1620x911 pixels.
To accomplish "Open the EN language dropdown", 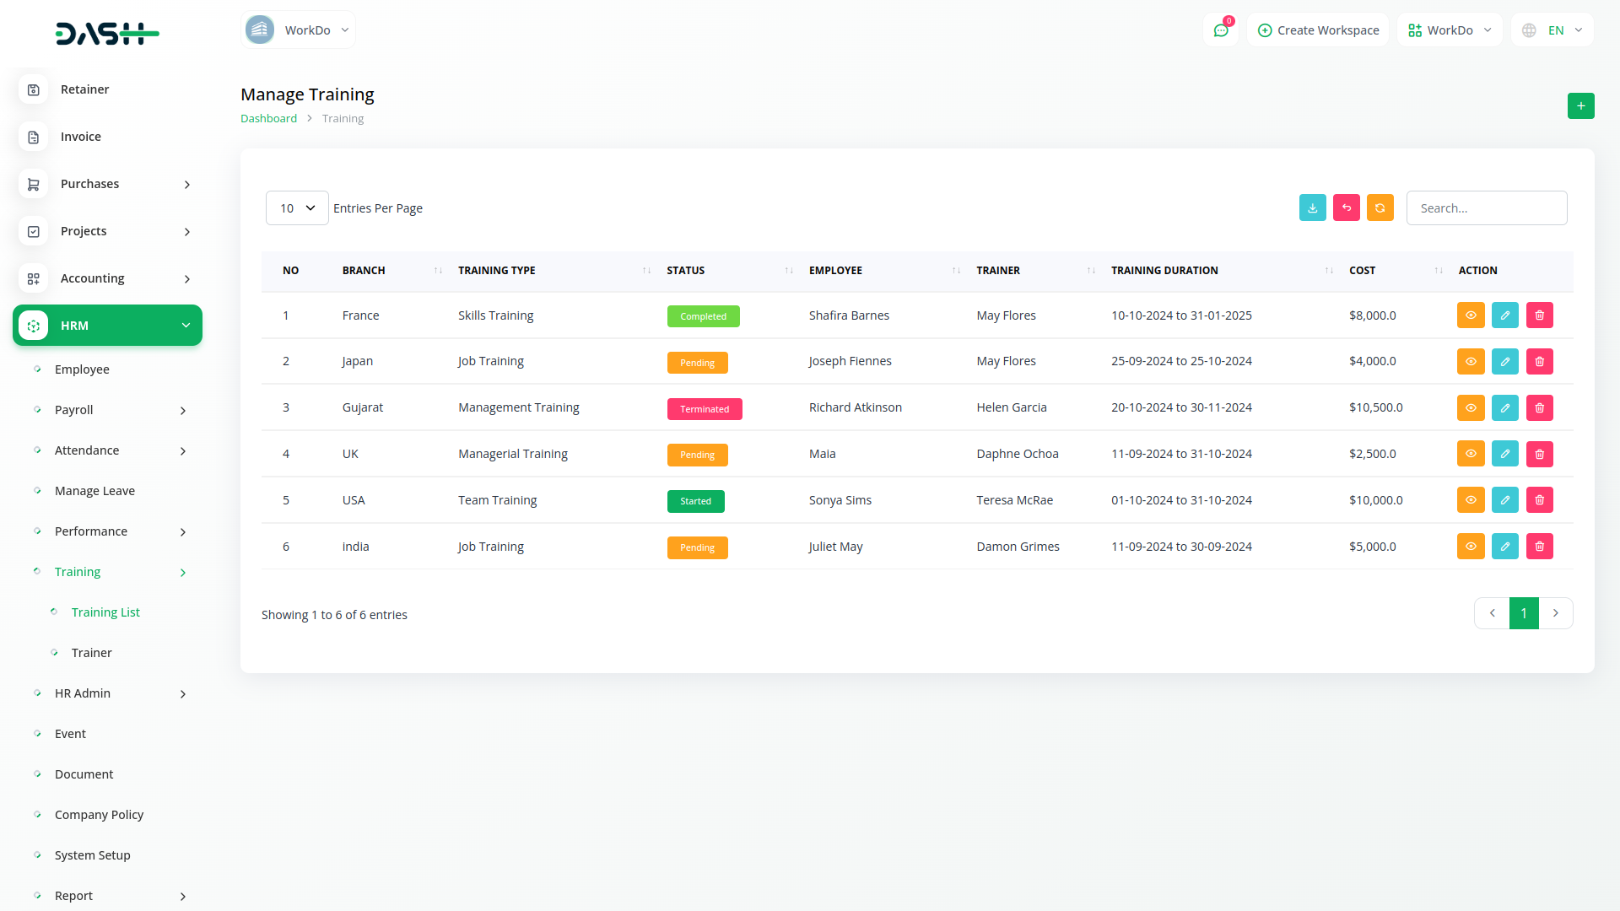I will pyautogui.click(x=1552, y=30).
